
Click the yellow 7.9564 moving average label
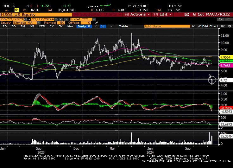226,57
